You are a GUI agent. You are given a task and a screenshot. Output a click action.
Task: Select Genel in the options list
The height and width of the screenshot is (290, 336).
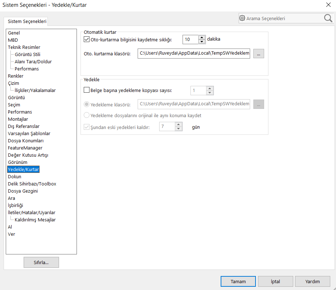pyautogui.click(x=14, y=33)
